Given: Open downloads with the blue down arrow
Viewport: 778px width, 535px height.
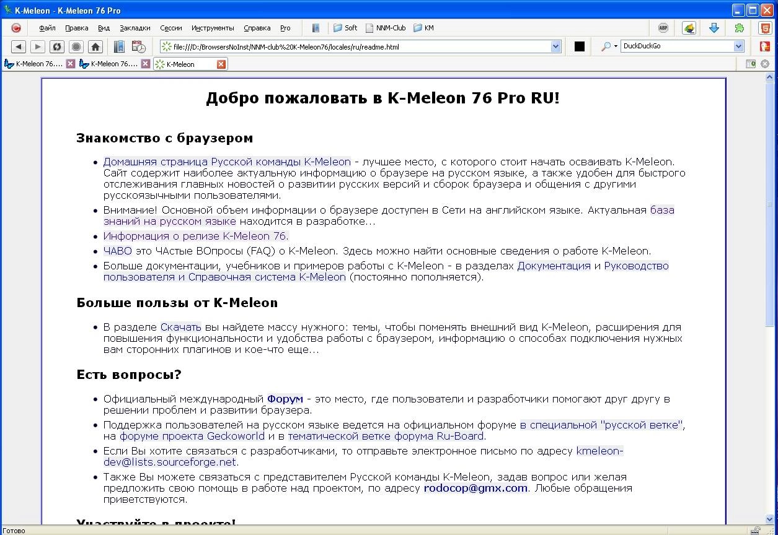Looking at the screenshot, I should point(714,28).
